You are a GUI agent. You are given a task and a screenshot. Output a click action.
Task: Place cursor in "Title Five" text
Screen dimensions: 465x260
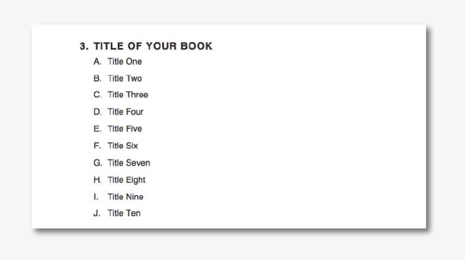point(124,129)
